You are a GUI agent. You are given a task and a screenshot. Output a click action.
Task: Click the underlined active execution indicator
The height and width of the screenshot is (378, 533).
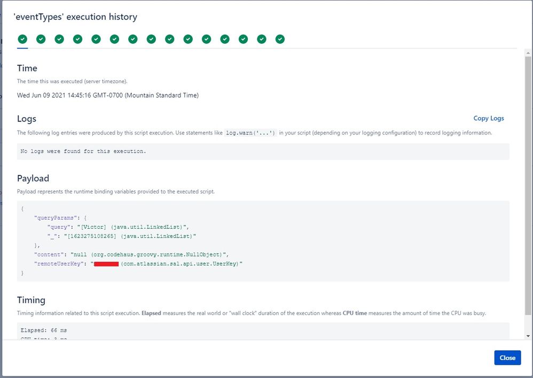click(x=22, y=39)
